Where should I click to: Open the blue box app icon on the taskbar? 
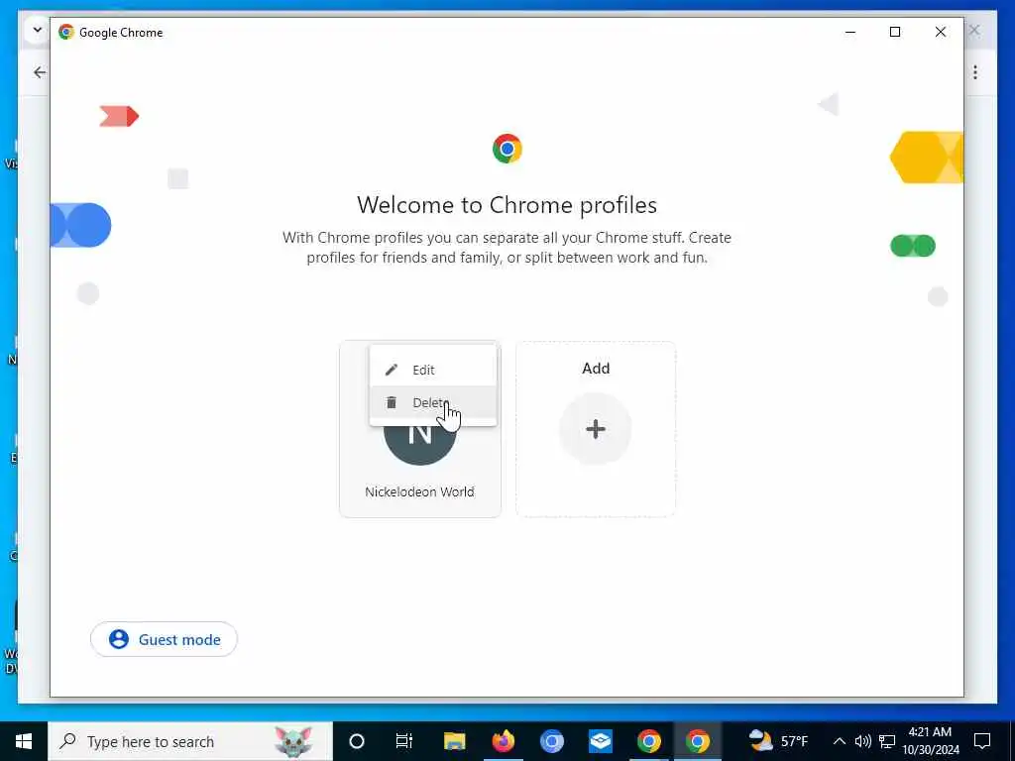pyautogui.click(x=600, y=741)
